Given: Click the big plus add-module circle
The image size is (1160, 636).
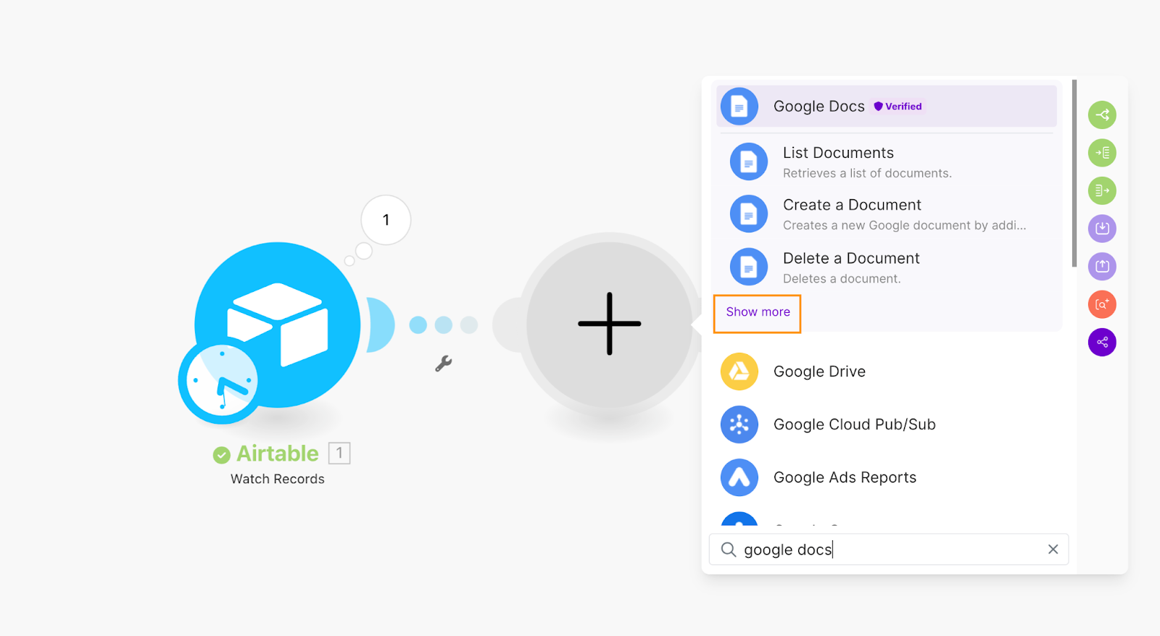Looking at the screenshot, I should point(610,324).
